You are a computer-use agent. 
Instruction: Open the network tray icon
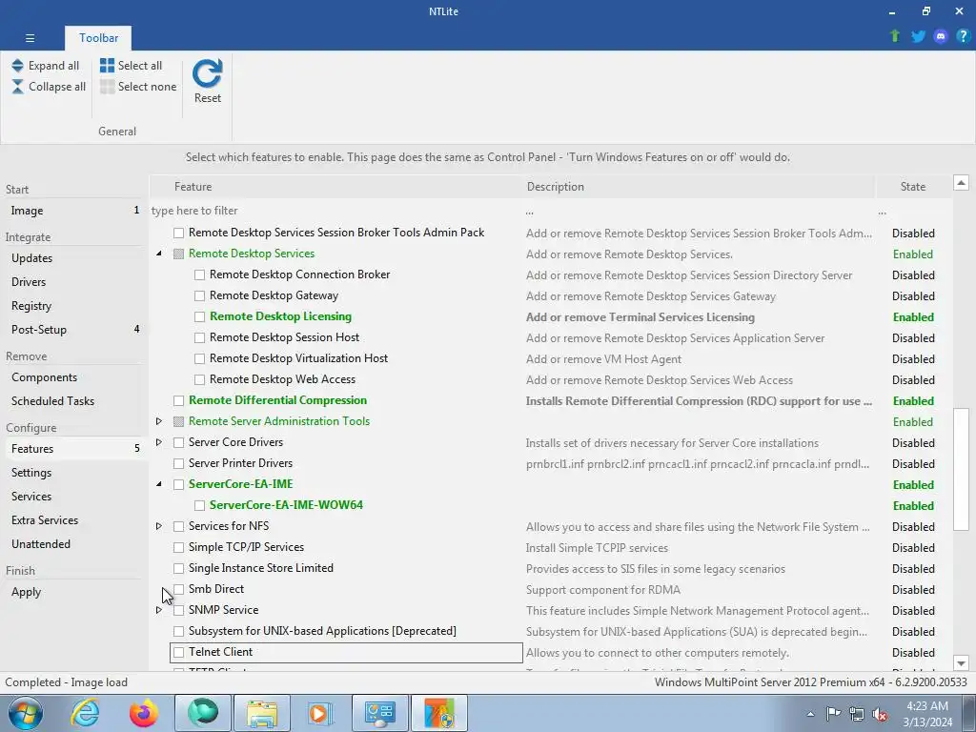(x=857, y=714)
